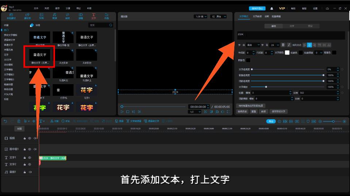Click the 文字转语音 text-to-speech tool
This screenshot has width=350, height=196.
(x=134, y=121)
